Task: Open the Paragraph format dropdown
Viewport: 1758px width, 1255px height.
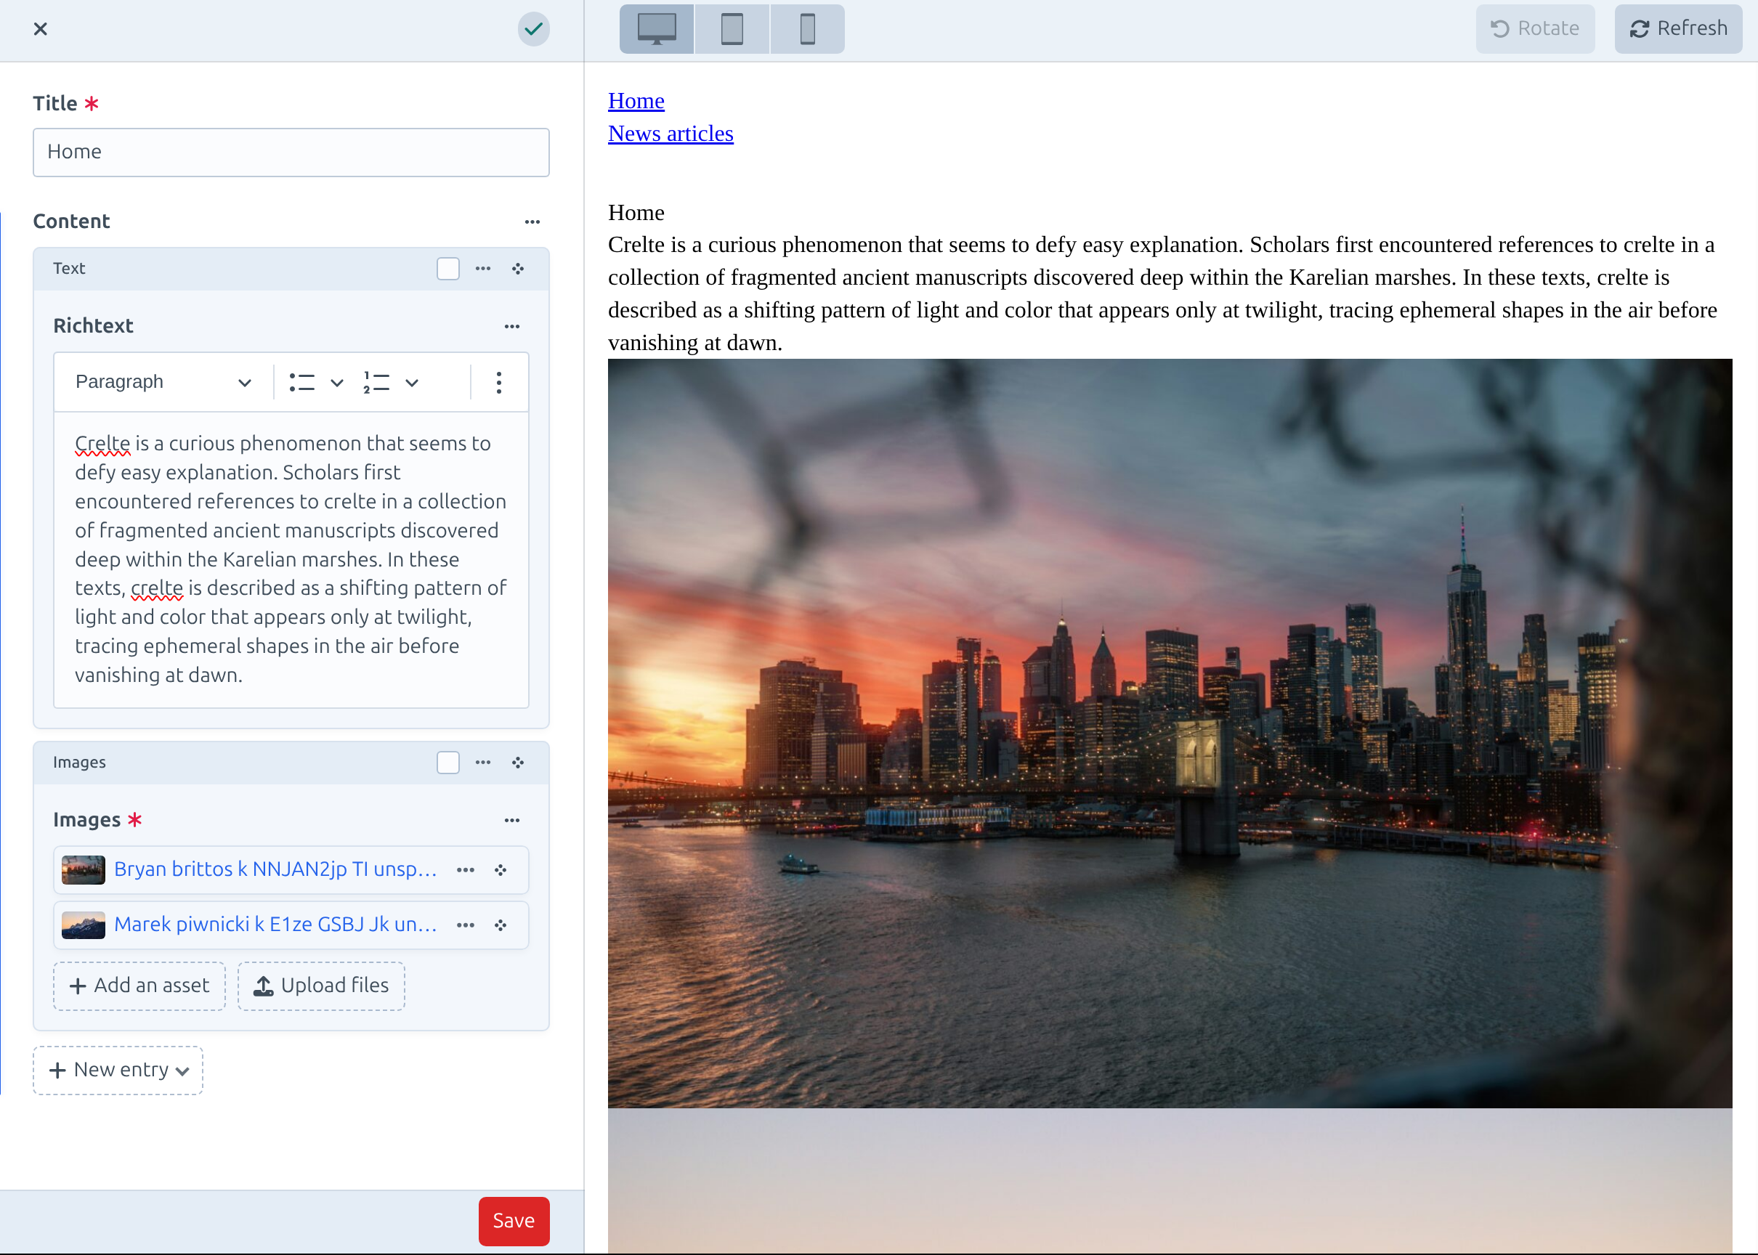Action: coord(163,382)
